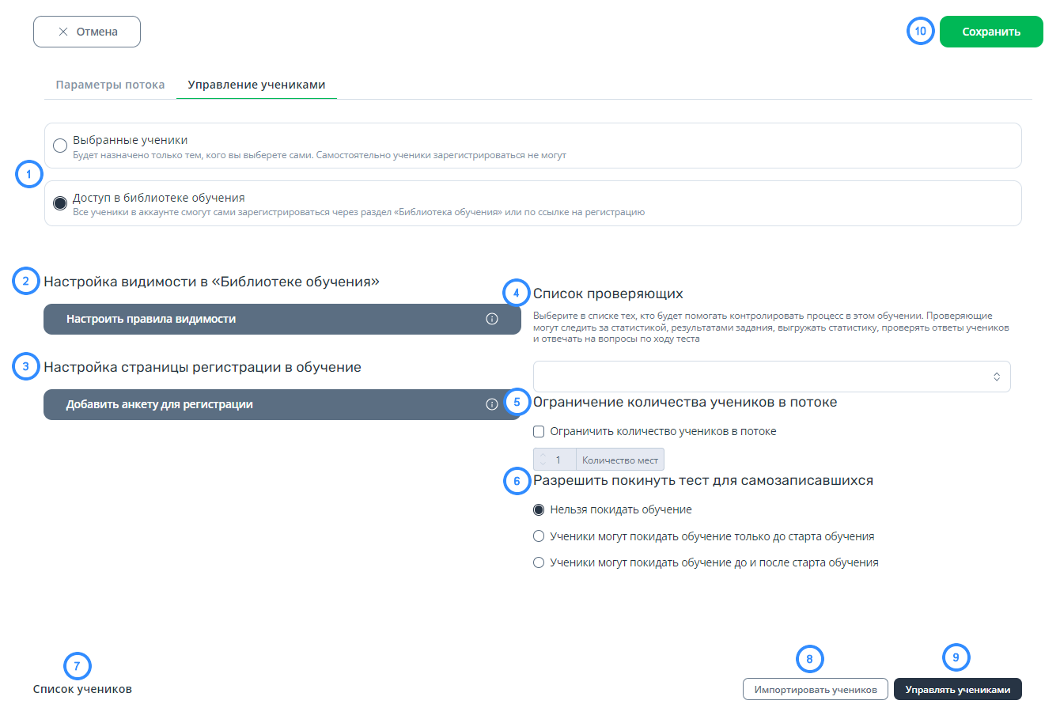Click the X icon in Отмена button
This screenshot has height=708, width=1060.
(x=63, y=32)
